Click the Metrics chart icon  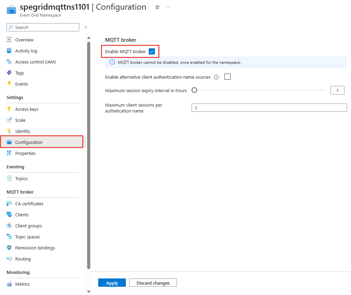point(9,284)
